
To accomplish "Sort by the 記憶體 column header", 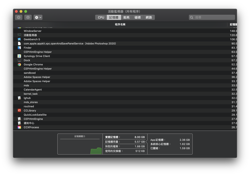I will (233, 24).
